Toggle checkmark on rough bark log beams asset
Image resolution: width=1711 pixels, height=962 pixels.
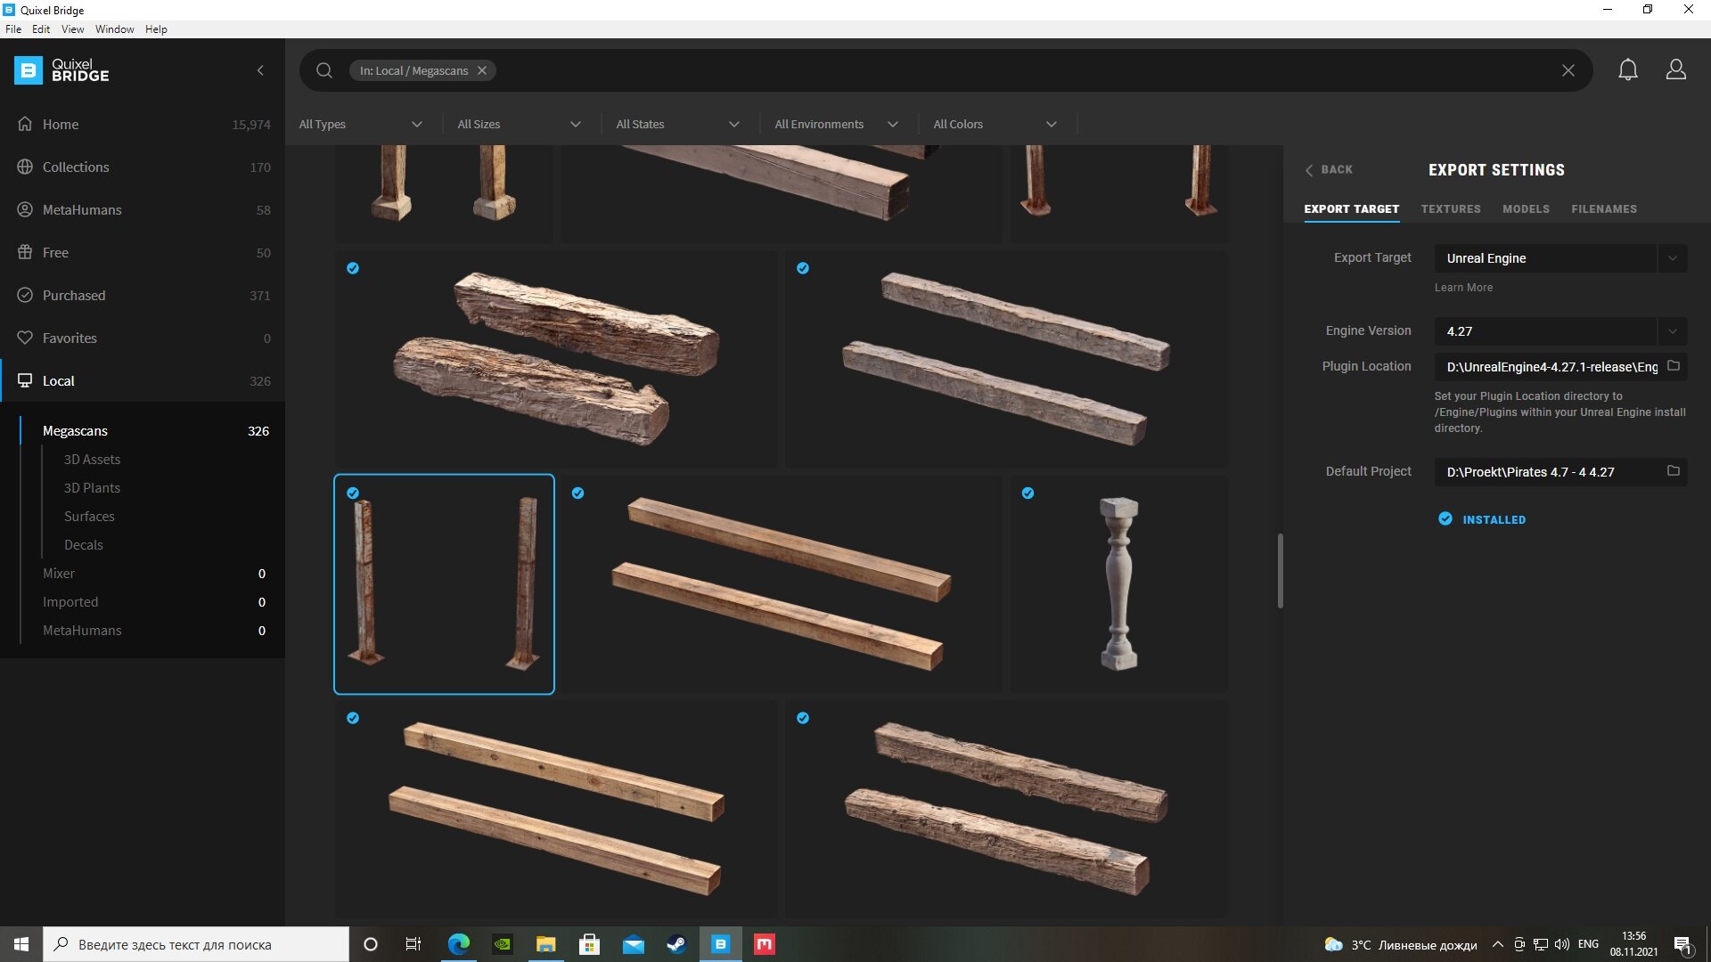(353, 268)
